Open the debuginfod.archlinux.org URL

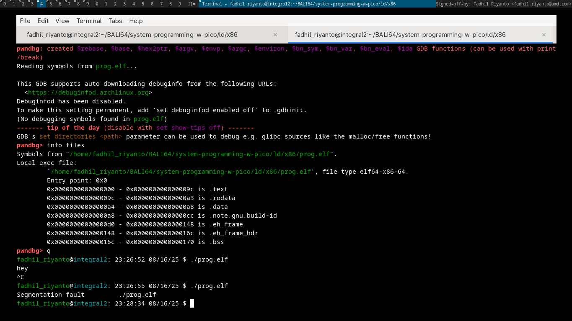(x=88, y=92)
